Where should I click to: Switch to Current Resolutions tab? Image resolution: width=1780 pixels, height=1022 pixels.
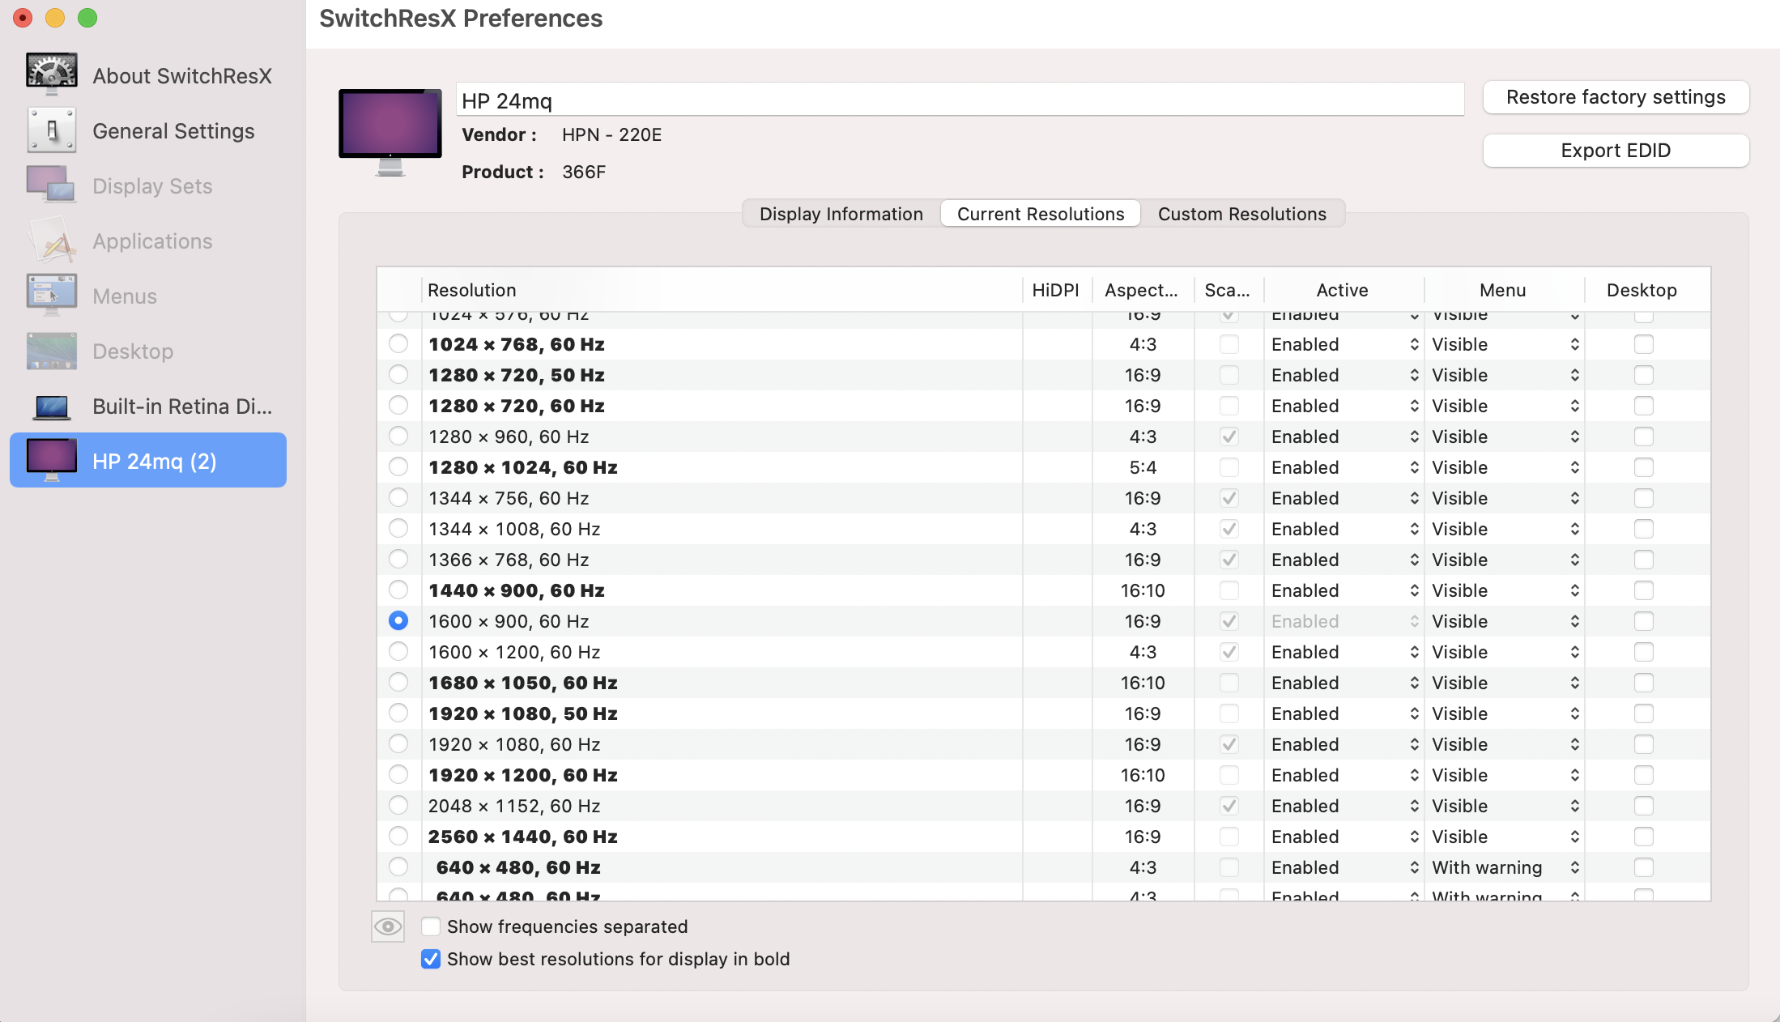[1041, 214]
